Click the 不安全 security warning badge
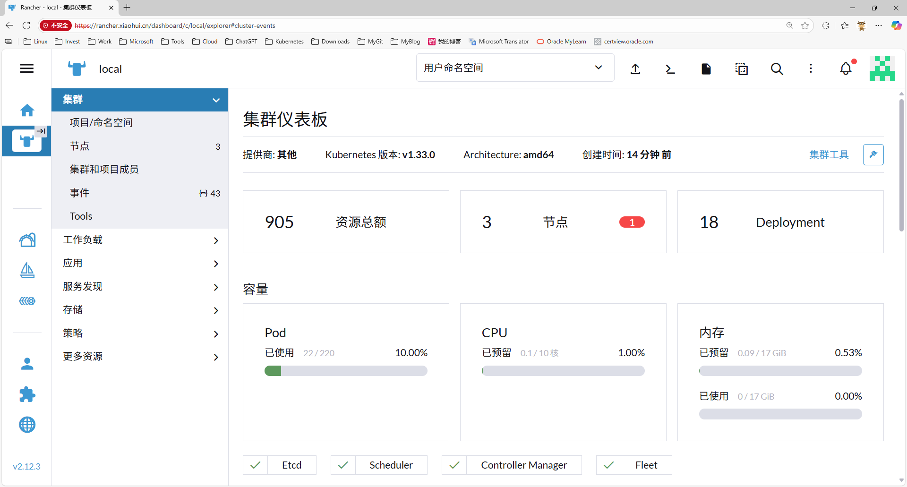The image size is (907, 487). [56, 26]
